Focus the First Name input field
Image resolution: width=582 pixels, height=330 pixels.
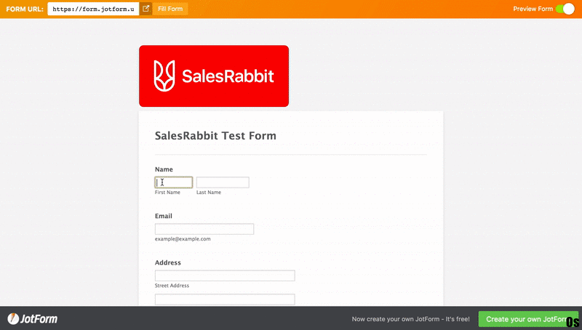click(x=174, y=182)
